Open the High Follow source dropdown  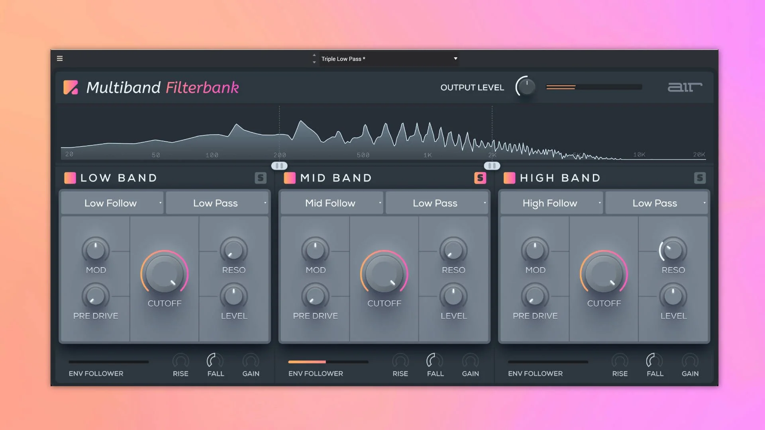[551, 203]
